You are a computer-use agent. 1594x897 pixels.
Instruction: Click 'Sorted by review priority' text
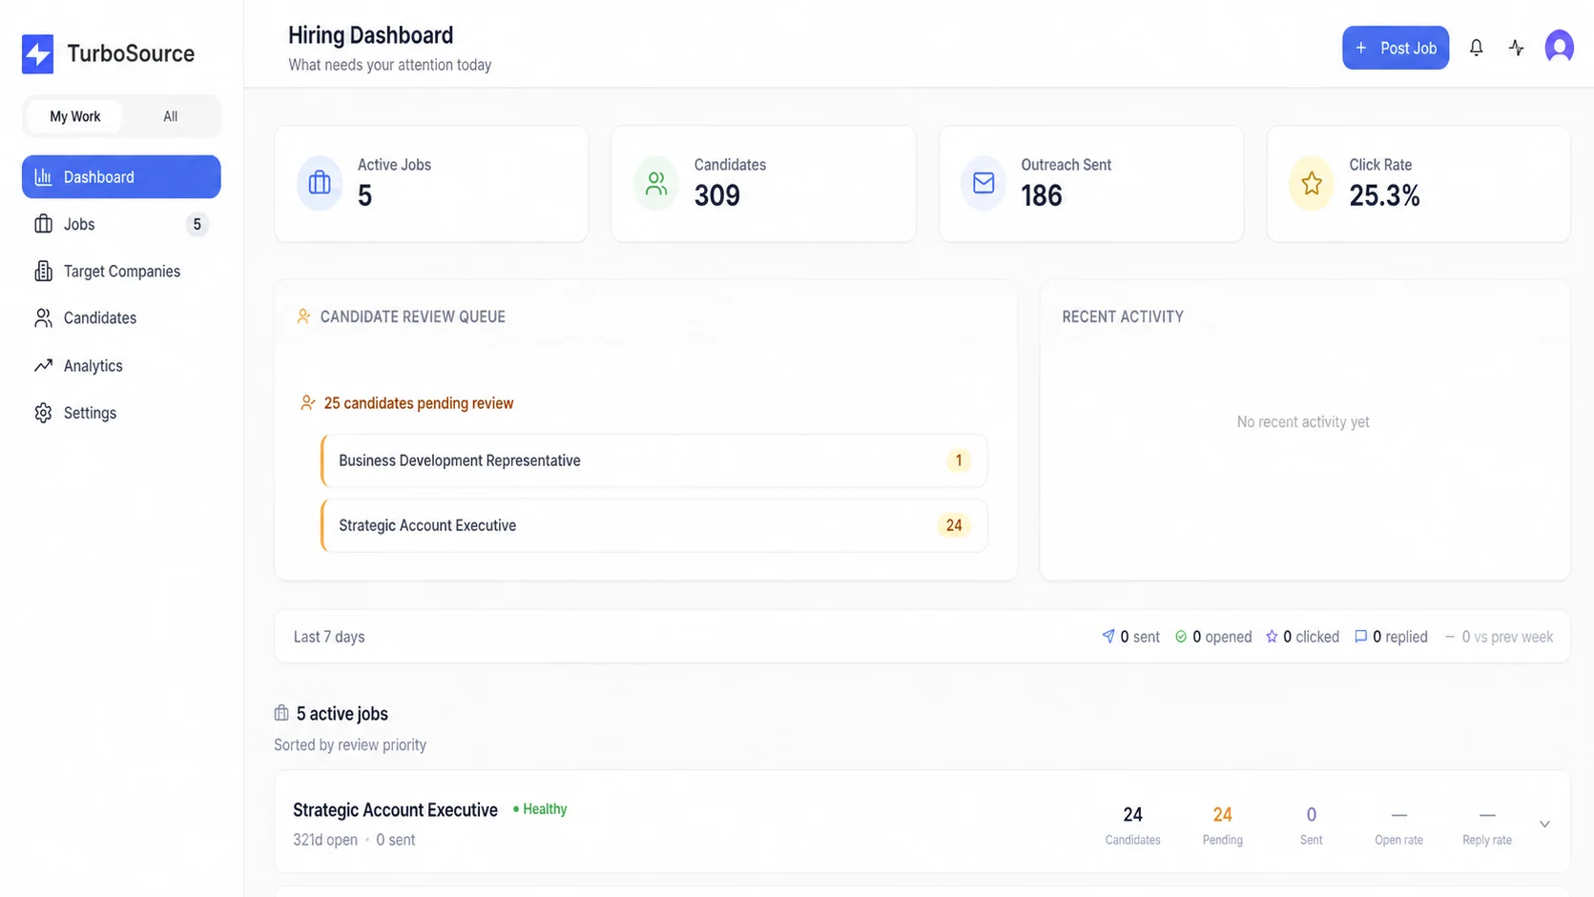pos(350,745)
